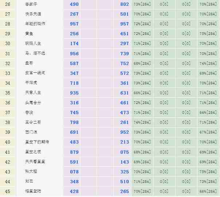This screenshot has height=197, width=220.
Task: Click the name 平阳虎 in row 34
Action: pos(31,83)
